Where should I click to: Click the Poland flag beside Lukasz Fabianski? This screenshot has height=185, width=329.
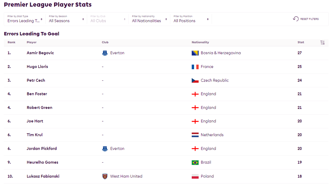(x=195, y=176)
